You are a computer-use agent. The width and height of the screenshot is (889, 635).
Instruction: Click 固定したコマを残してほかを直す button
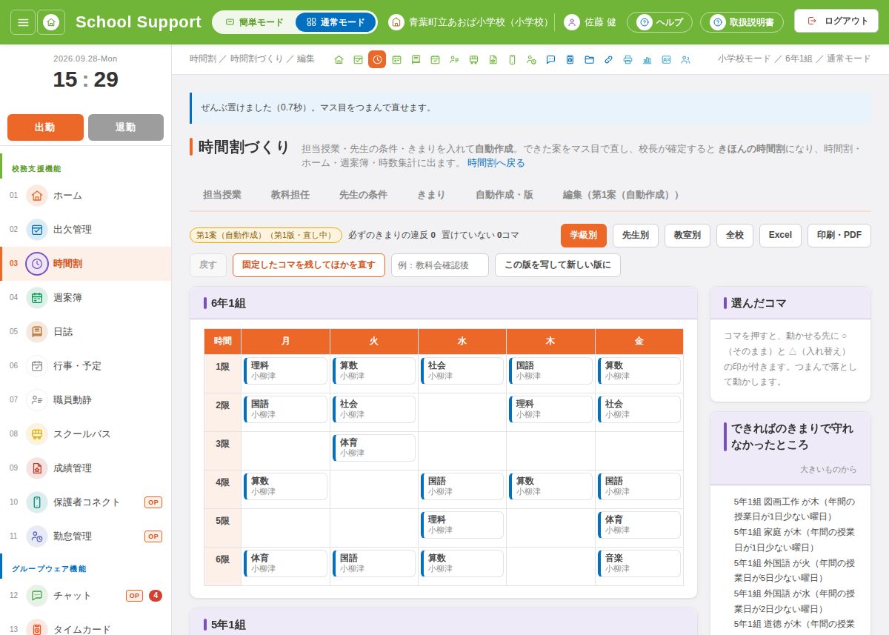pos(309,265)
